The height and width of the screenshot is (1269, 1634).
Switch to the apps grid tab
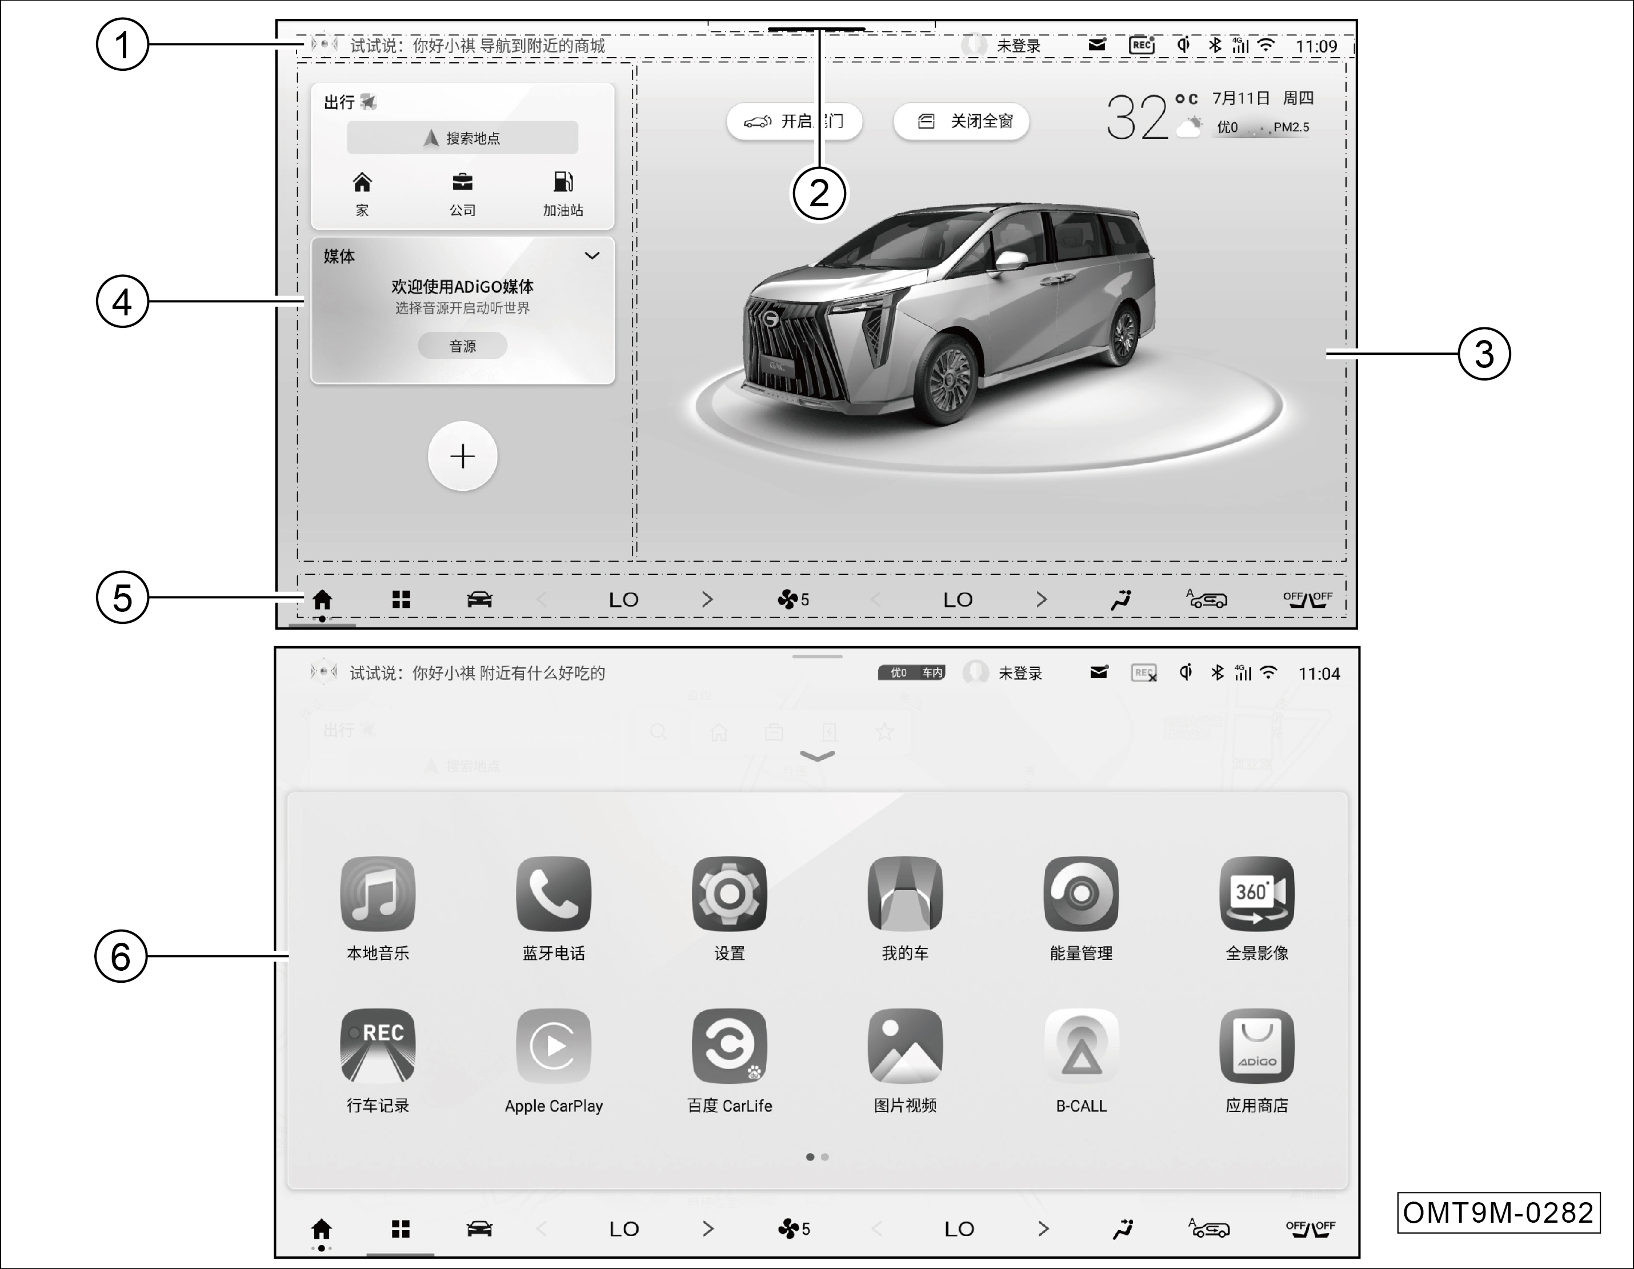(x=401, y=599)
